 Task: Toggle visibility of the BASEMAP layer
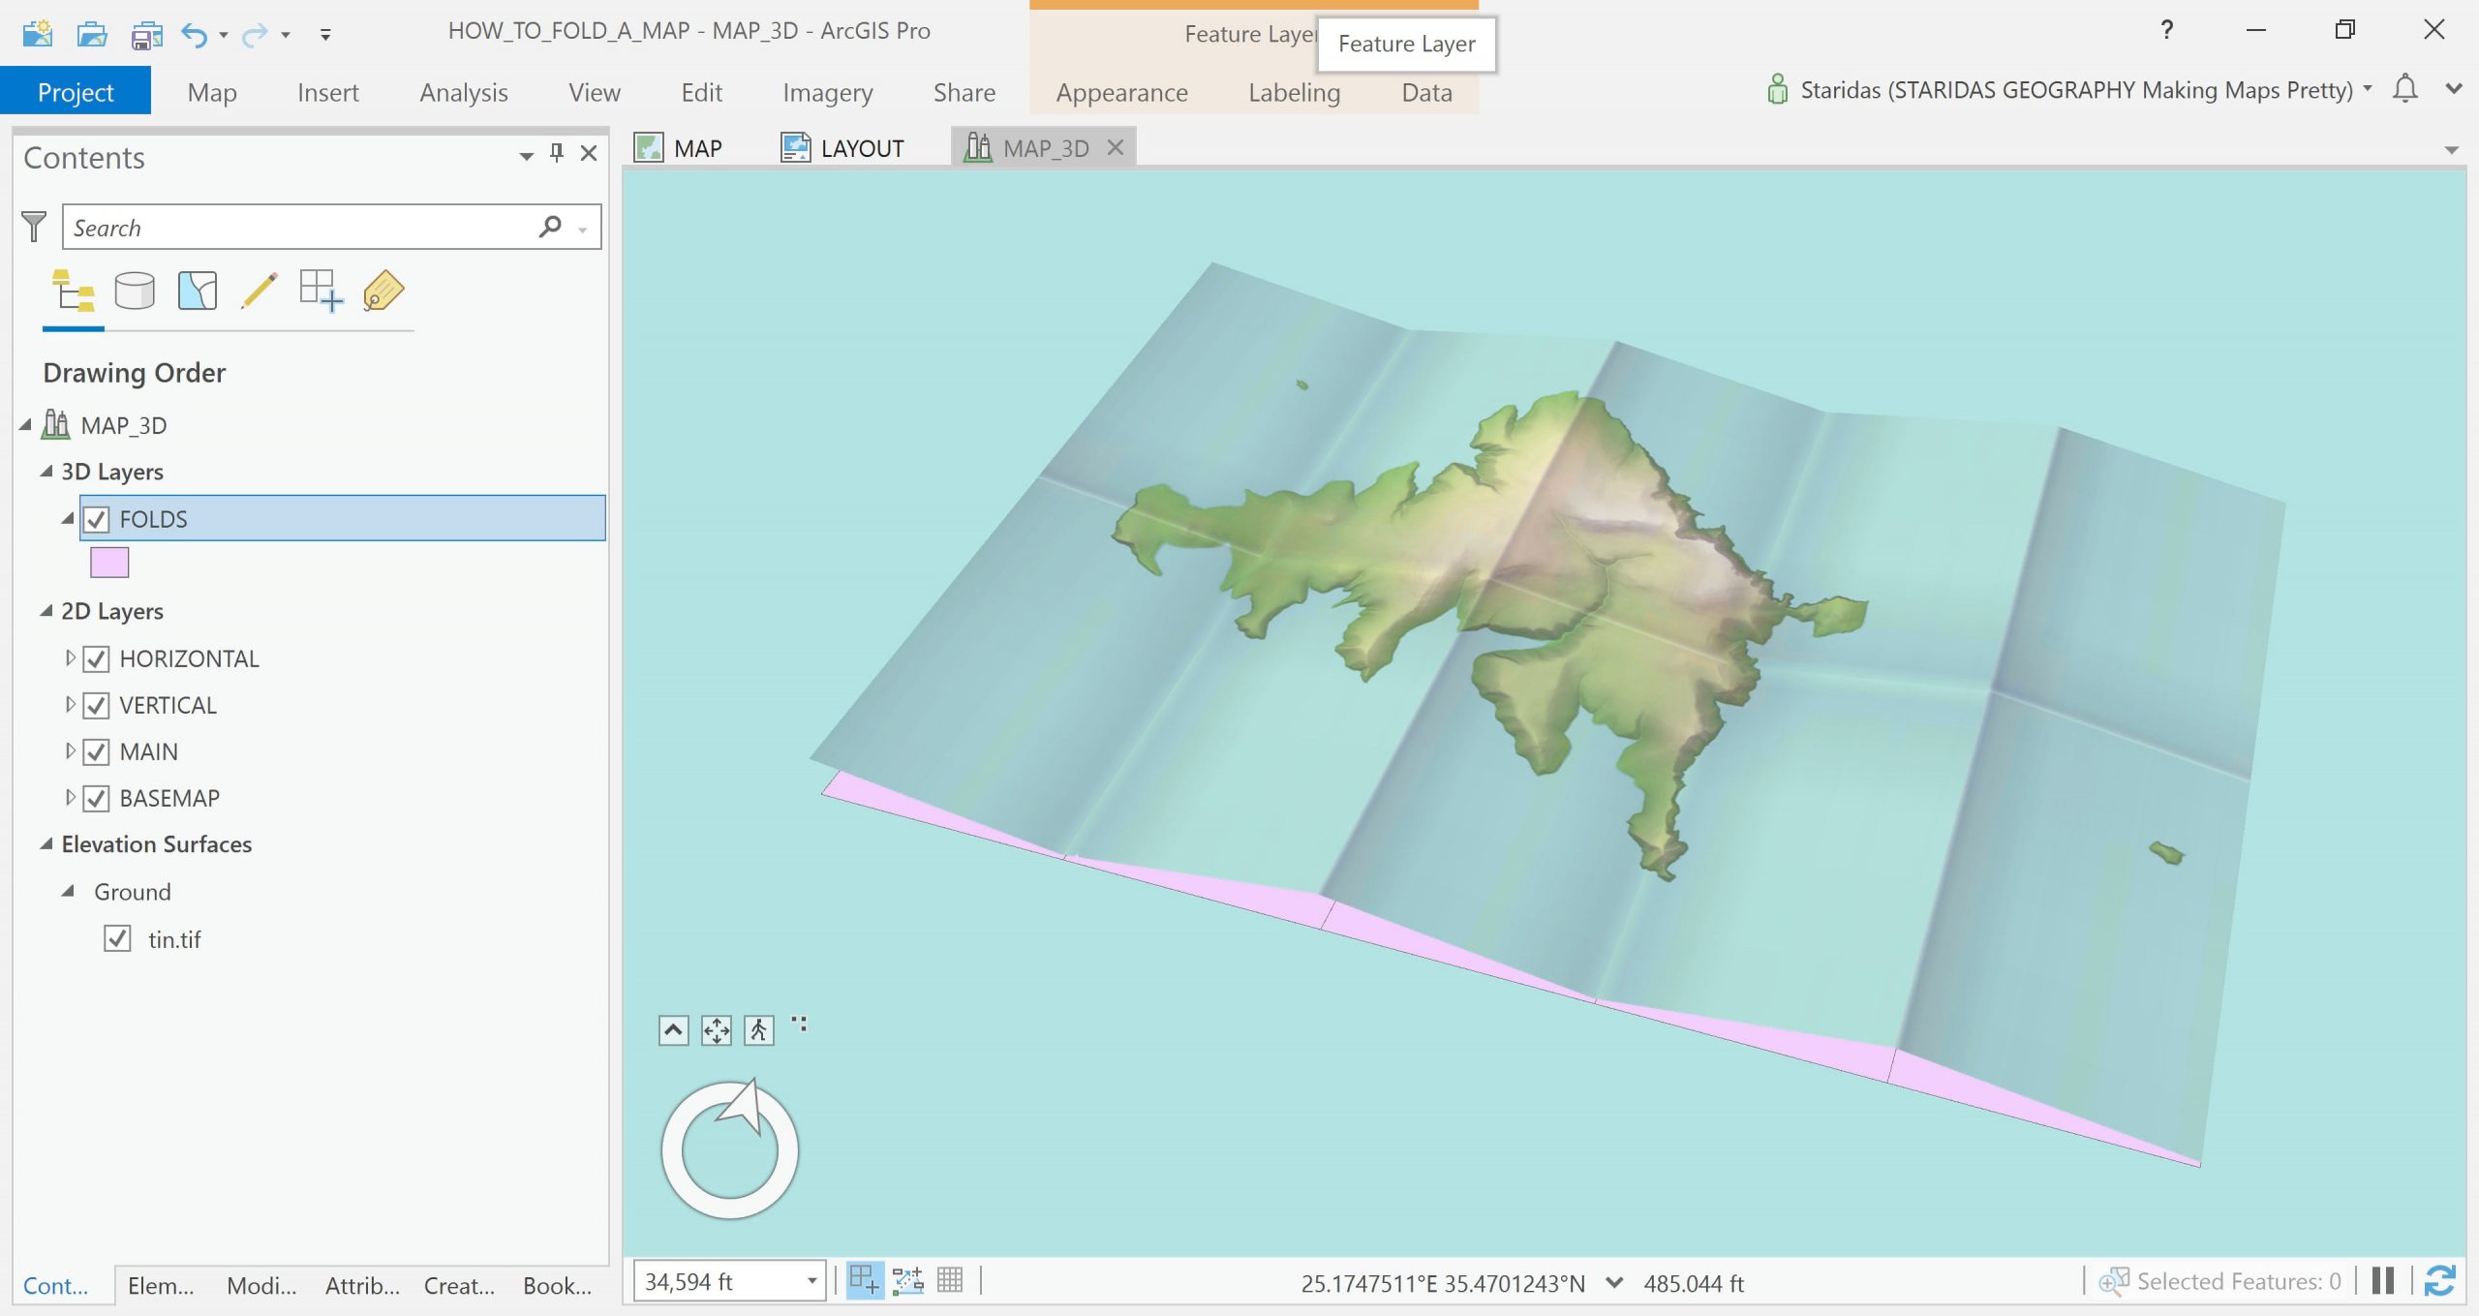(96, 799)
